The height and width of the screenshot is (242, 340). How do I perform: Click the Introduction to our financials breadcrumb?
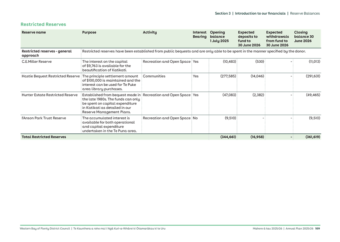[x=259, y=13]
